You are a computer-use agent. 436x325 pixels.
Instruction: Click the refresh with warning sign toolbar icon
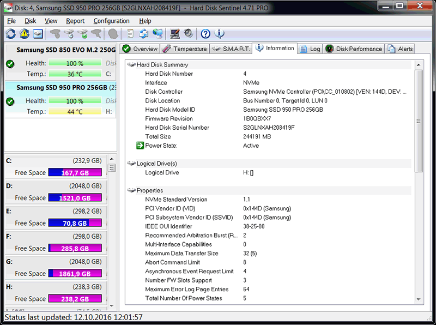[x=25, y=34]
